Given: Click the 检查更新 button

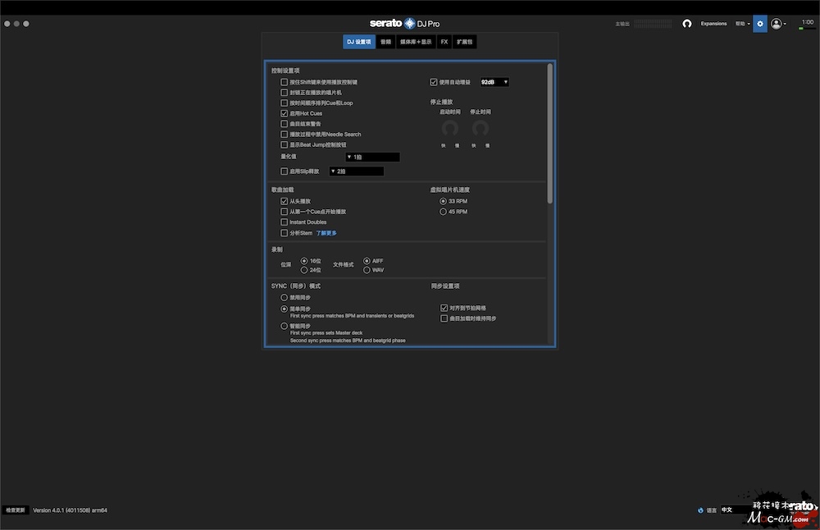Looking at the screenshot, I should 16,510.
